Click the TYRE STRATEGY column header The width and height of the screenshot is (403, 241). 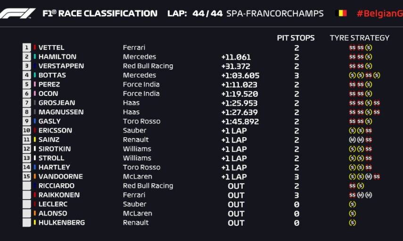(x=360, y=38)
